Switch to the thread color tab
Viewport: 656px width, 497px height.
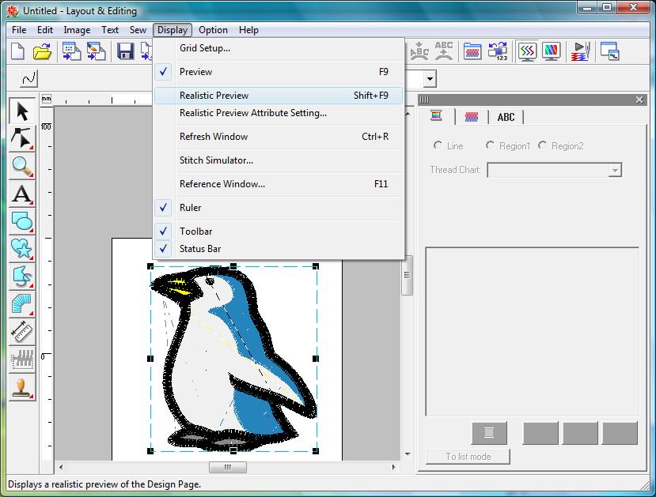click(x=436, y=116)
